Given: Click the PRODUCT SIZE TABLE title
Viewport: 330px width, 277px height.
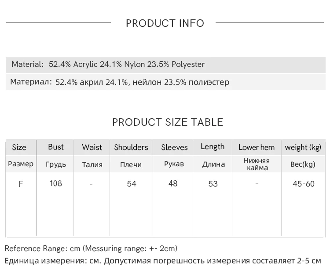Looking at the screenshot, I should click(x=168, y=122).
